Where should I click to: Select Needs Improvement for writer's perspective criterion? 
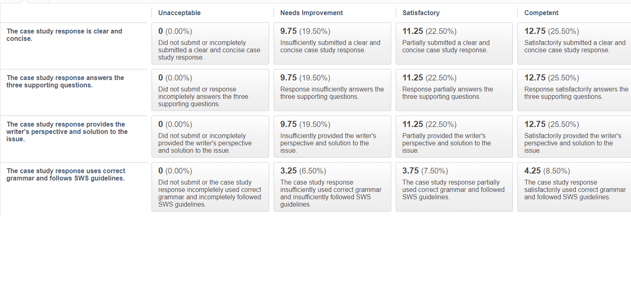click(332, 136)
